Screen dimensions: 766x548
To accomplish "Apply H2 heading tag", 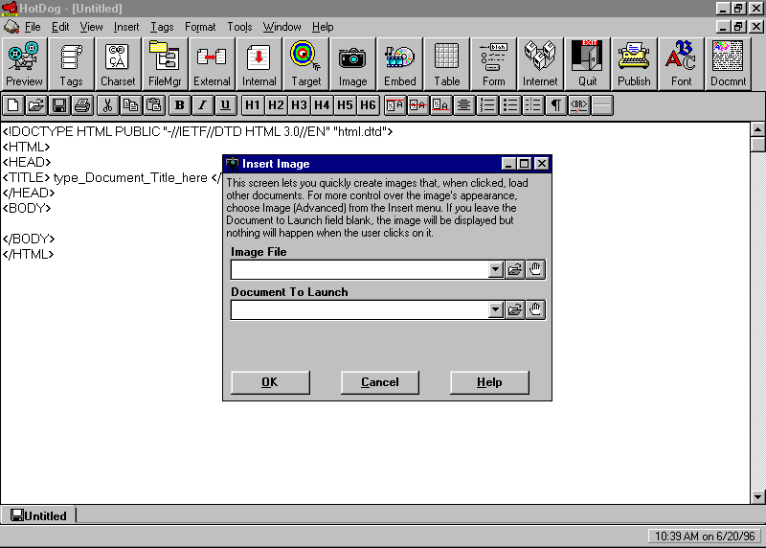I will tap(276, 105).
